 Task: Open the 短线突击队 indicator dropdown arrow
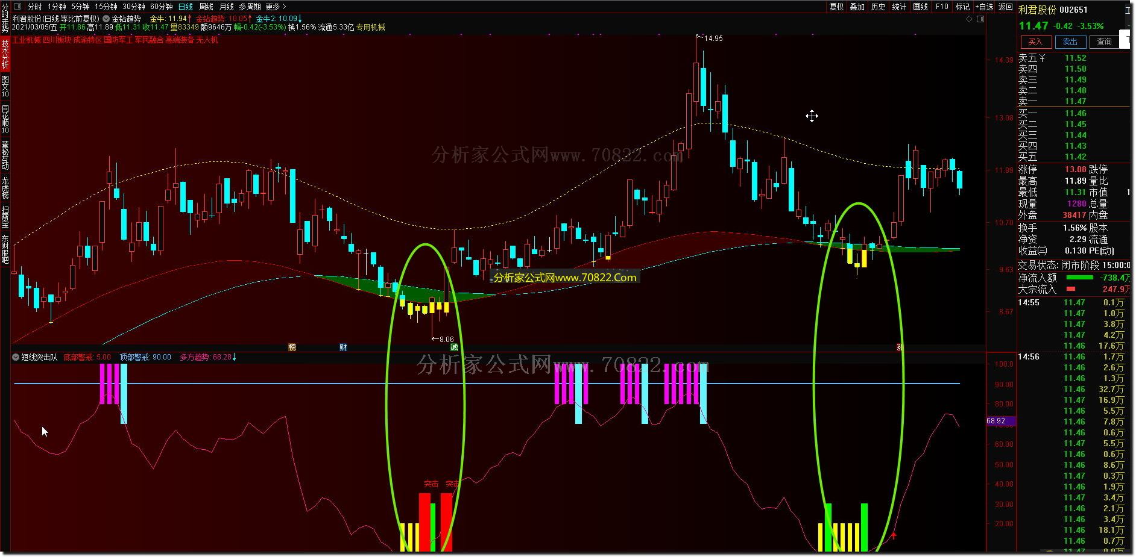[x=15, y=357]
